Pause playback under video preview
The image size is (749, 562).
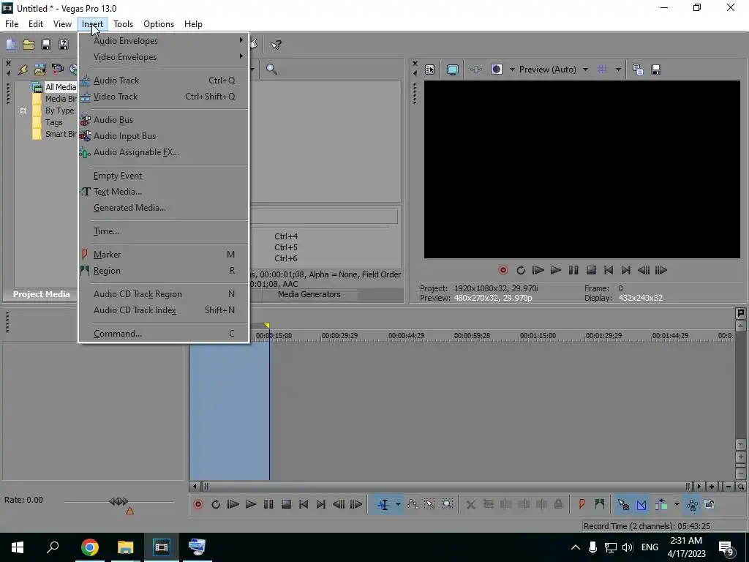[573, 271]
